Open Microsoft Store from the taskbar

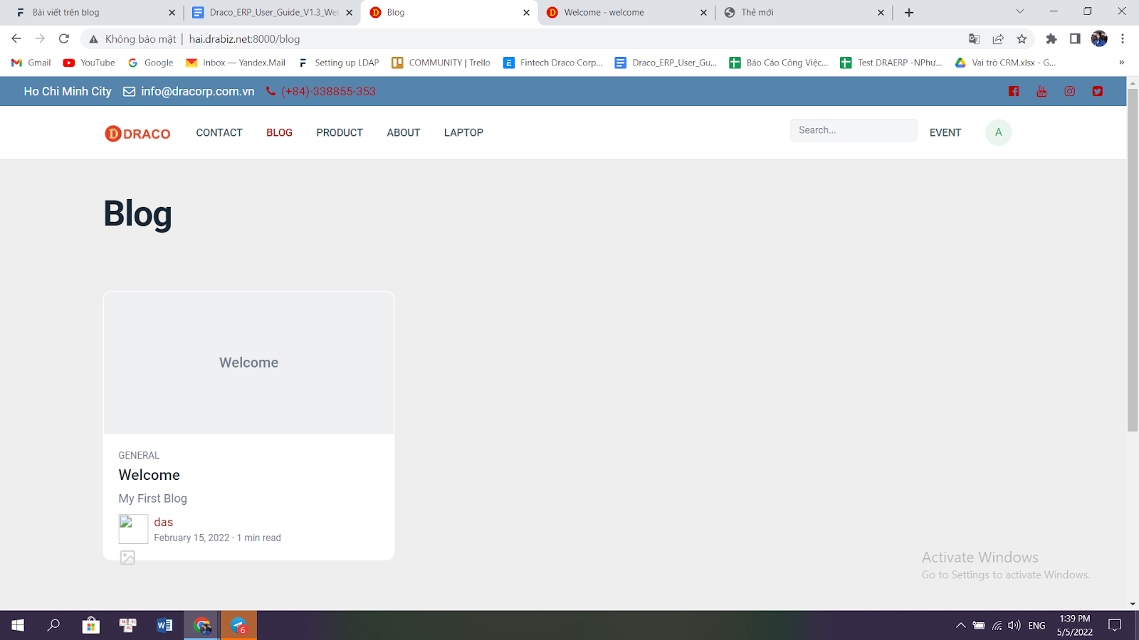pyautogui.click(x=90, y=625)
